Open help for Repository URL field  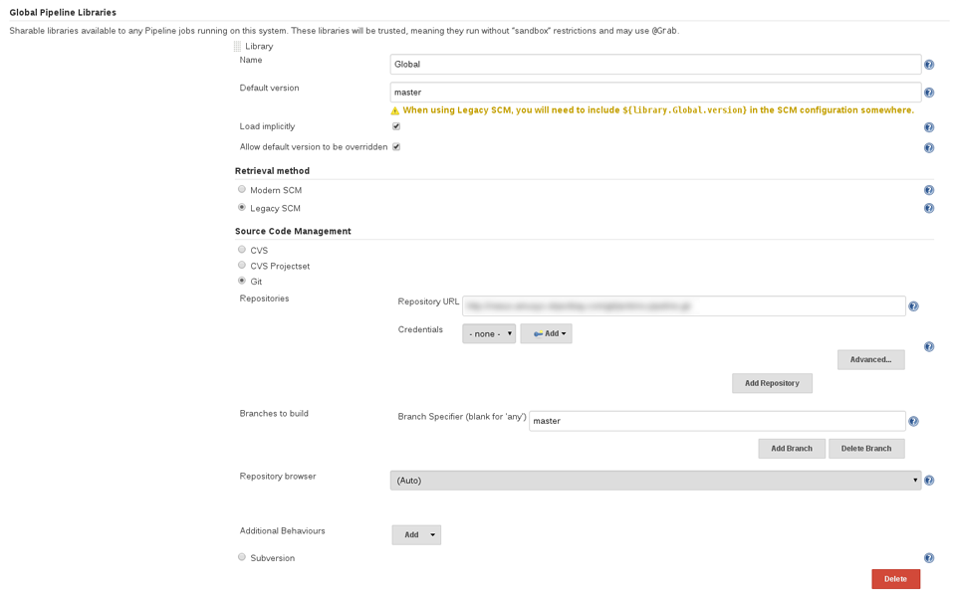click(913, 306)
